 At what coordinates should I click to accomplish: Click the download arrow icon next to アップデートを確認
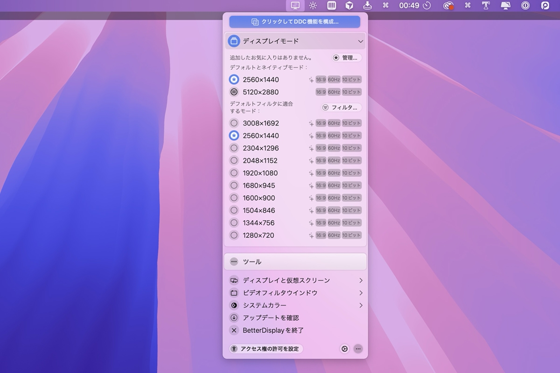[x=234, y=318]
